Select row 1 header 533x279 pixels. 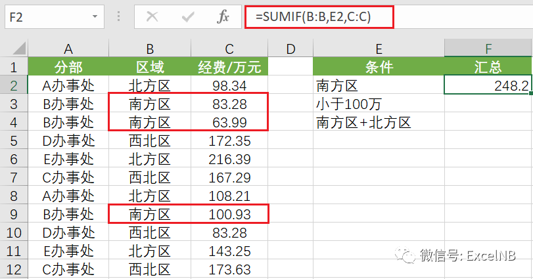point(14,66)
